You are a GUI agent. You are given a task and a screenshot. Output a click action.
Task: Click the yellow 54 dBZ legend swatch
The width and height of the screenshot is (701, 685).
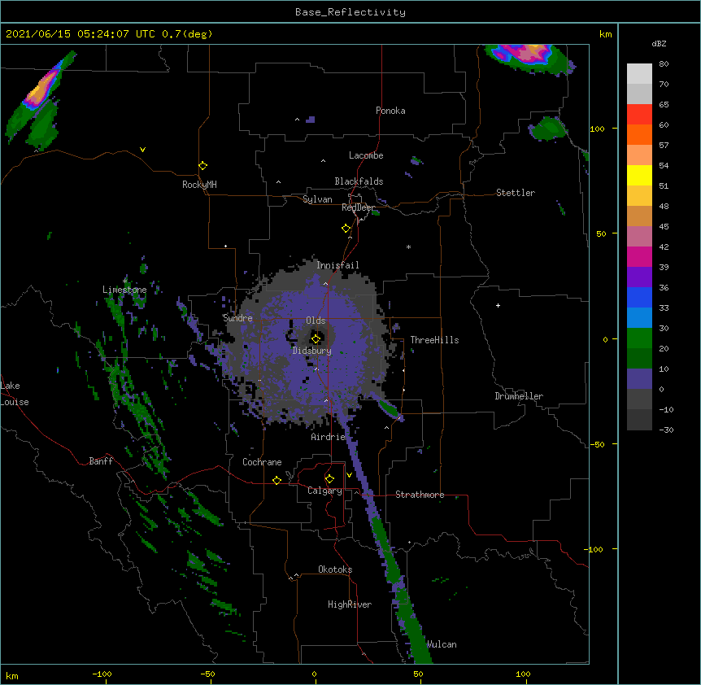pos(639,175)
